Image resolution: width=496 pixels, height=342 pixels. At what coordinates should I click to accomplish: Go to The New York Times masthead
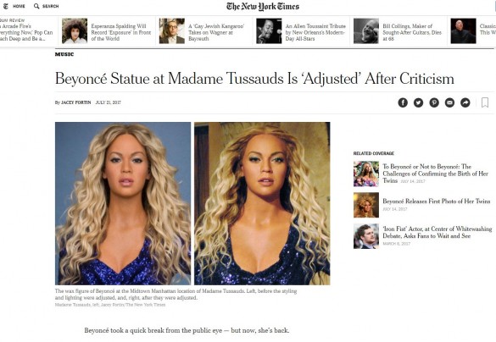coord(263,7)
